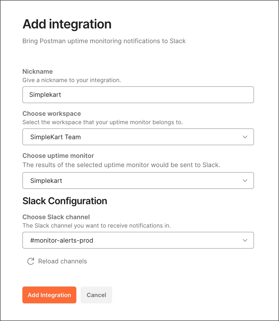Click the Slack Configuration section heading
This screenshot has height=321, width=279.
[65, 201]
